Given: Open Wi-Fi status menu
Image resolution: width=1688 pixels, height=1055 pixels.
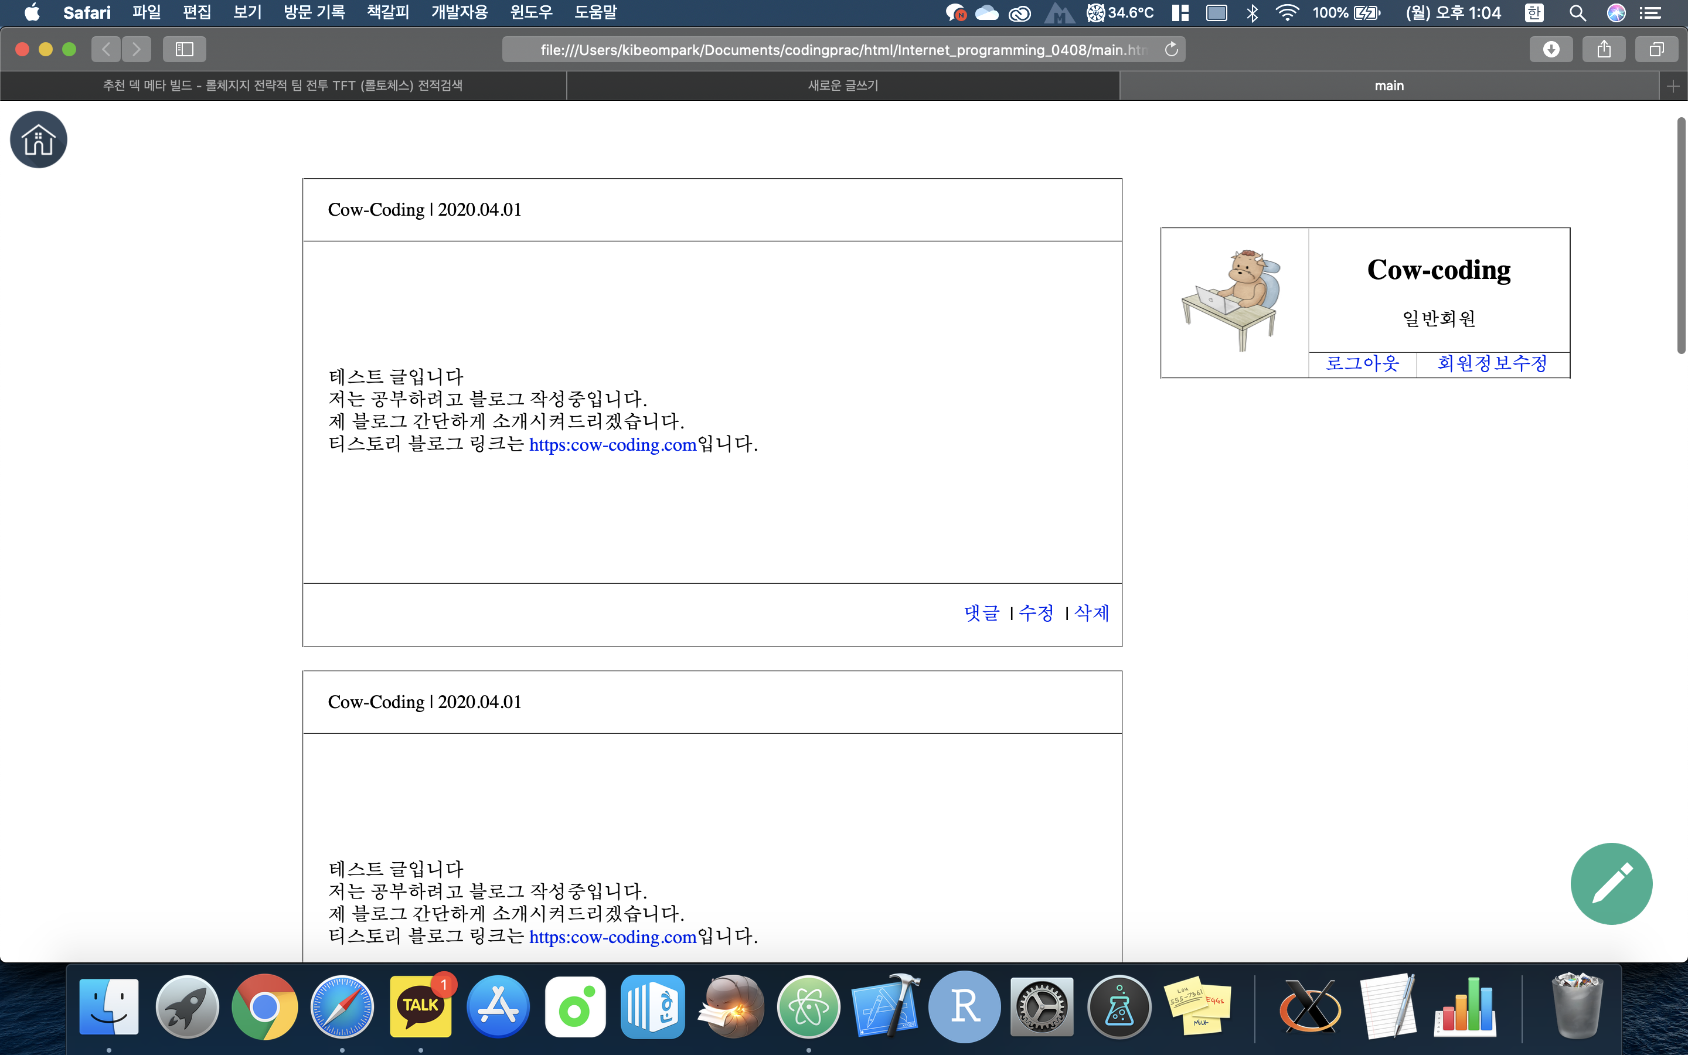Looking at the screenshot, I should pyautogui.click(x=1287, y=12).
